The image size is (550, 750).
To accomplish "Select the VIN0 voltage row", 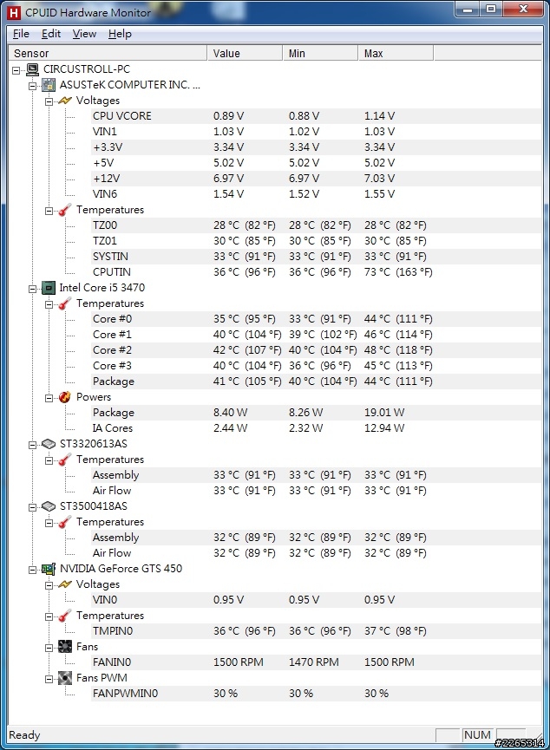I will (x=317, y=599).
